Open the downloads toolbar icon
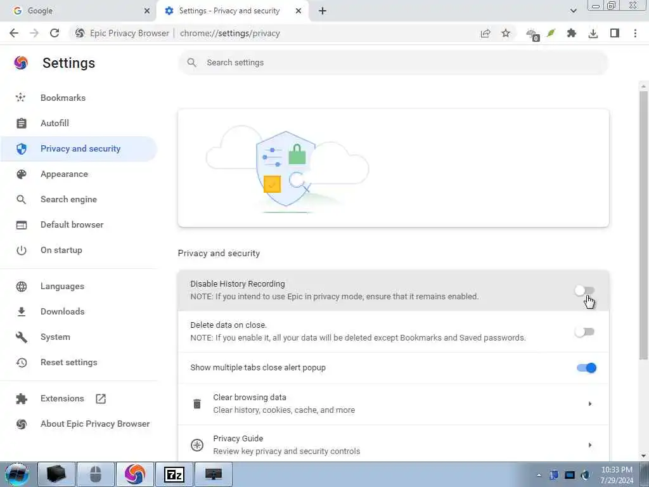The width and height of the screenshot is (649, 487). pos(593,33)
